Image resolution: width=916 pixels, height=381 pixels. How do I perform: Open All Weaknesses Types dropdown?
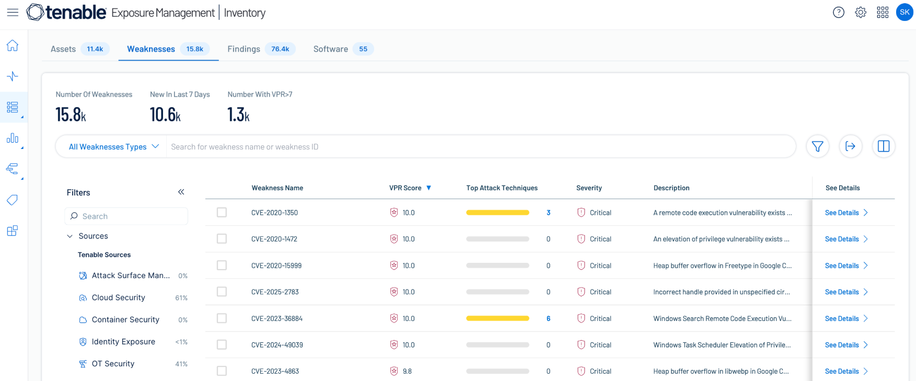[x=113, y=147]
